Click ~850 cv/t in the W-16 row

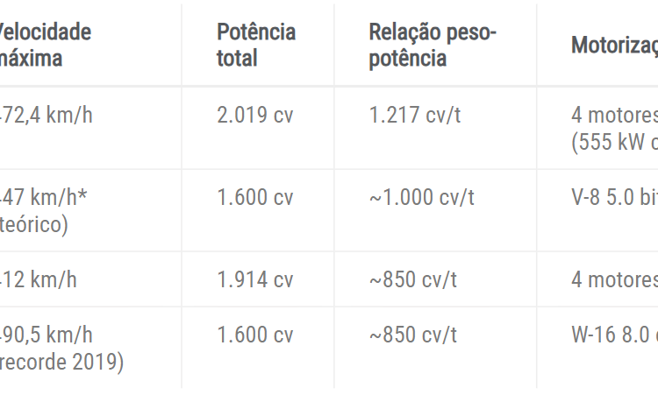point(413,335)
